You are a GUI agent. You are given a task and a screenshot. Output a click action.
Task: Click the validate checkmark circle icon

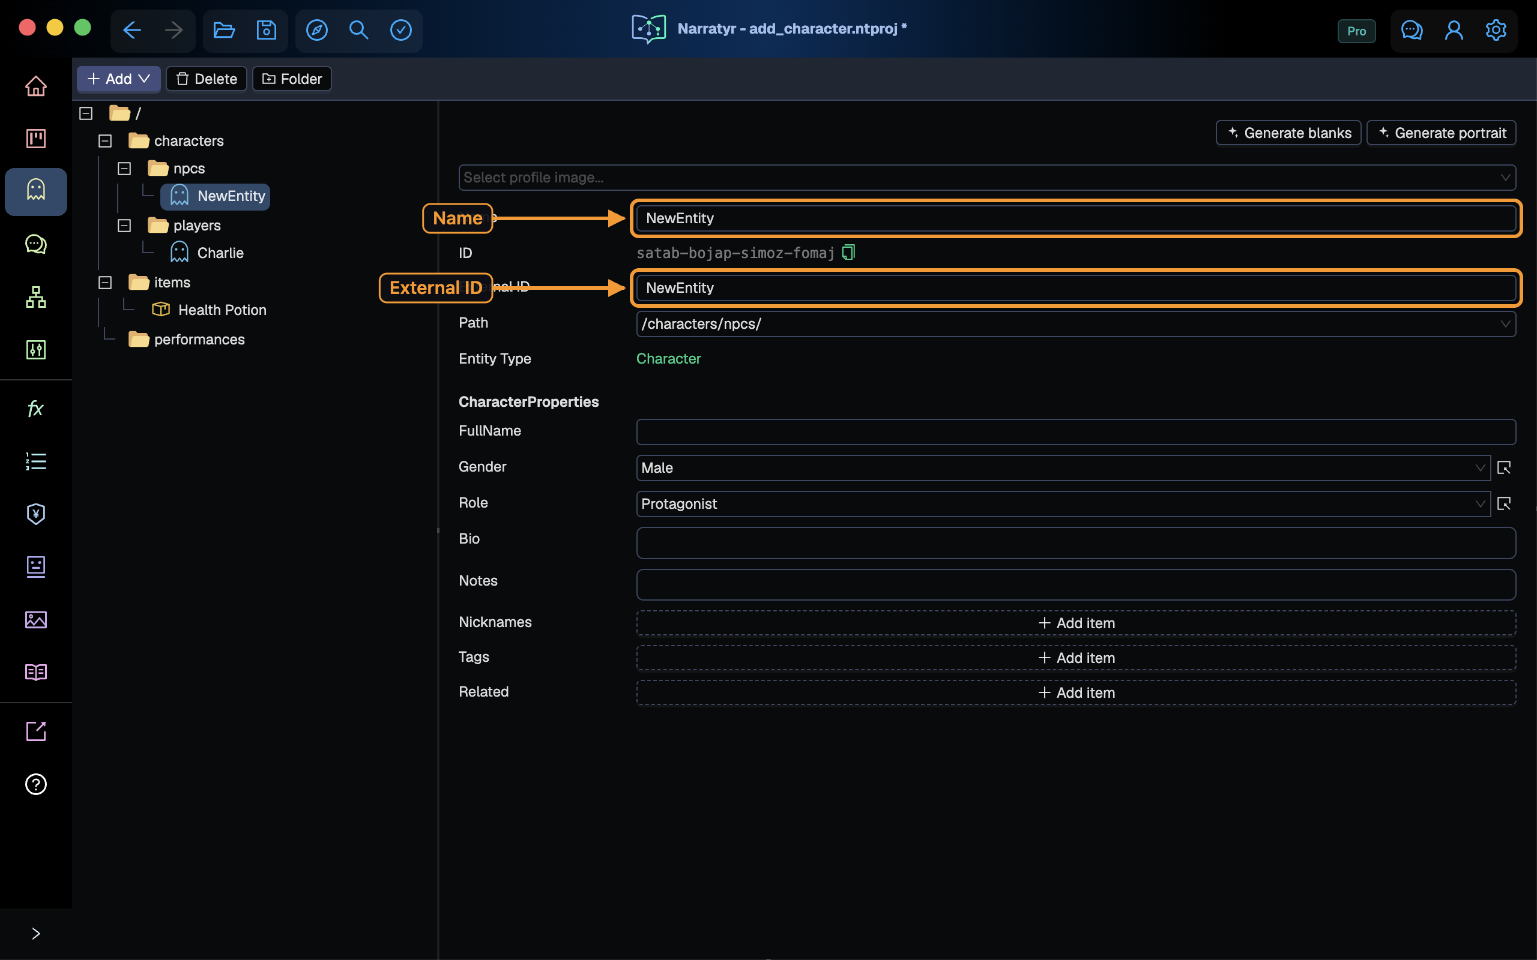pyautogui.click(x=401, y=30)
